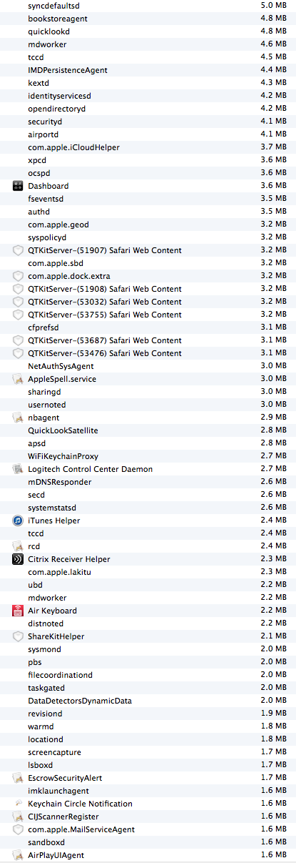Select the apsd process name

pos(37,443)
